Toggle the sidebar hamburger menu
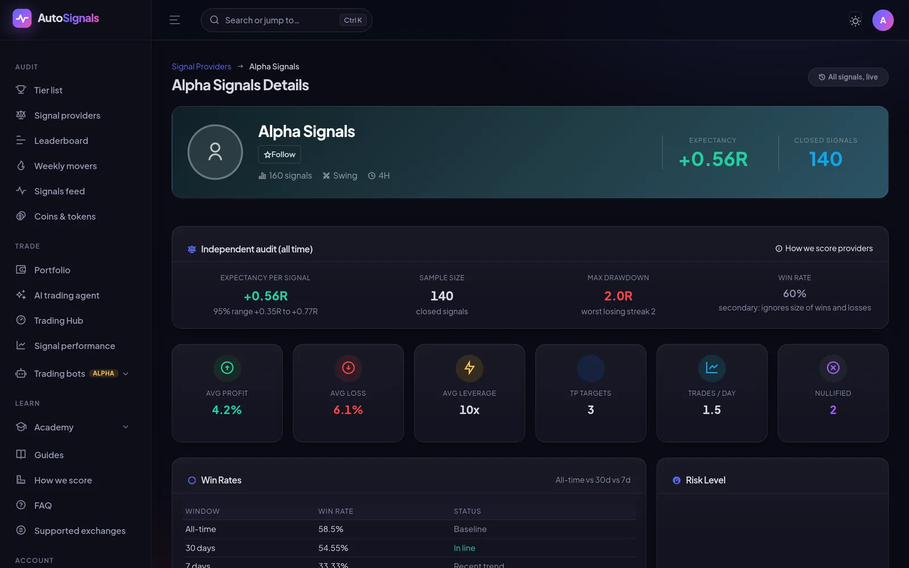Viewport: 909px width, 568px height. point(175,20)
